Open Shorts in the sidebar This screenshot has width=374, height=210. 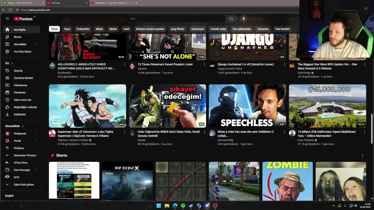pyautogui.click(x=22, y=37)
